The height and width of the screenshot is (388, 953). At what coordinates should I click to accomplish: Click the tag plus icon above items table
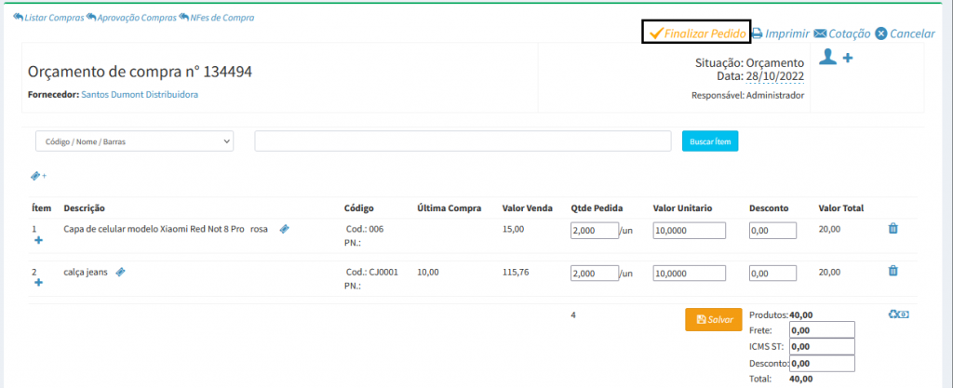[x=38, y=176]
